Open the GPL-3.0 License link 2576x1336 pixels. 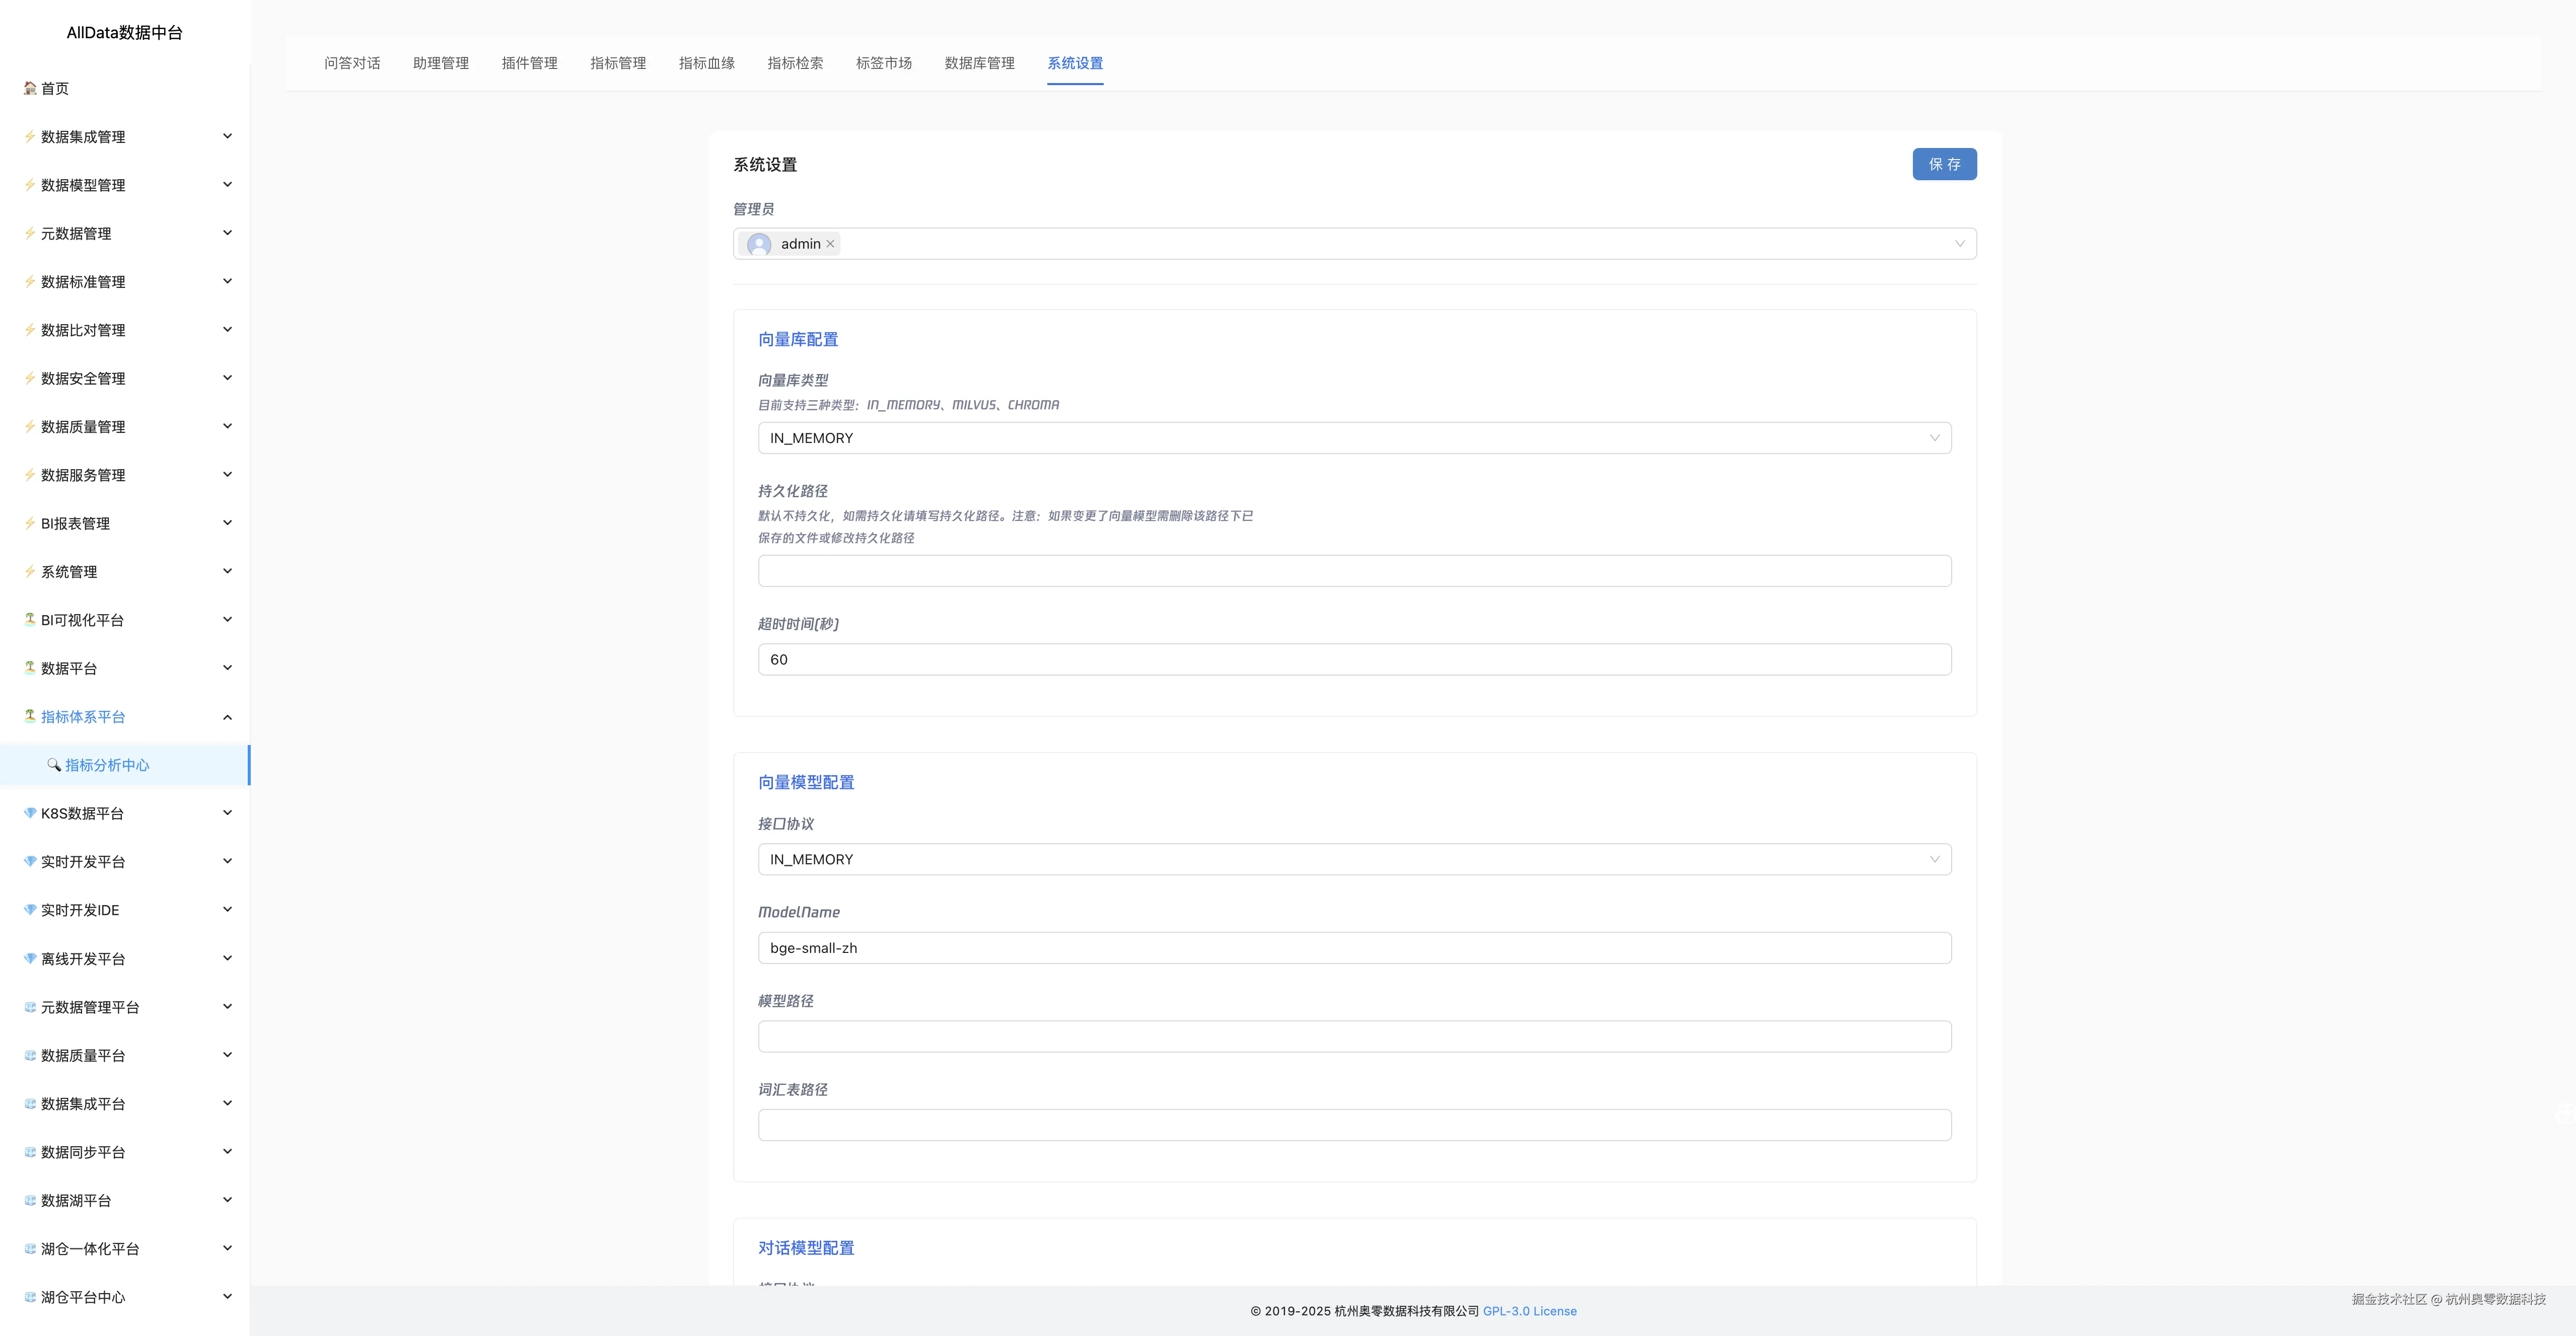tap(1529, 1311)
